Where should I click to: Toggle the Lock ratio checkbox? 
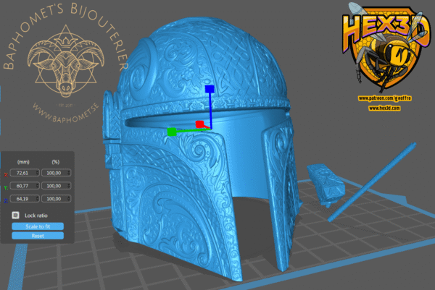16,215
